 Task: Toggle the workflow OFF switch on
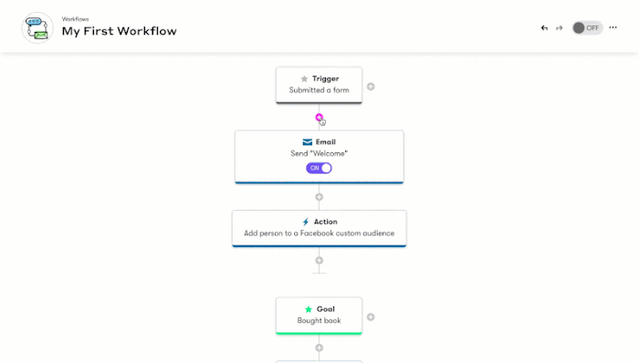(587, 28)
